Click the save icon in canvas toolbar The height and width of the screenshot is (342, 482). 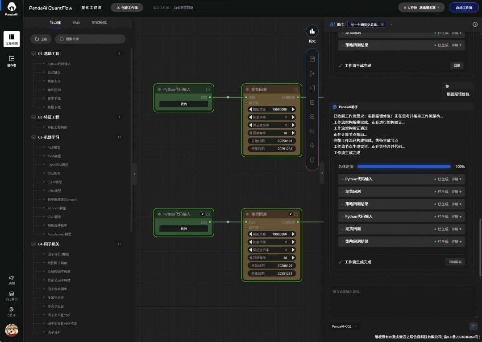[312, 59]
